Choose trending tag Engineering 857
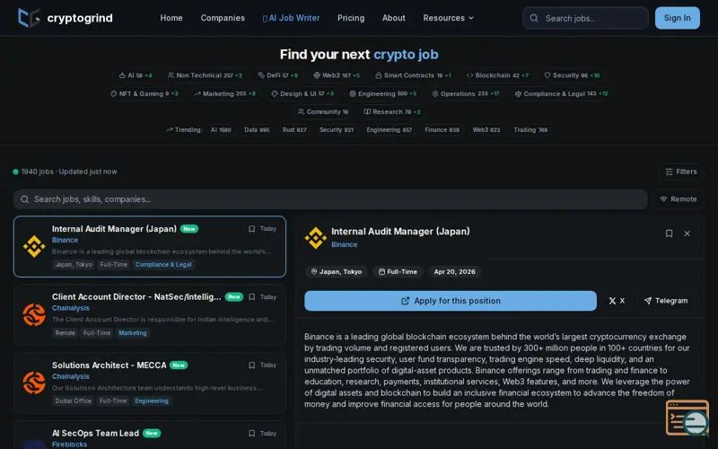The width and height of the screenshot is (718, 449). [390, 129]
